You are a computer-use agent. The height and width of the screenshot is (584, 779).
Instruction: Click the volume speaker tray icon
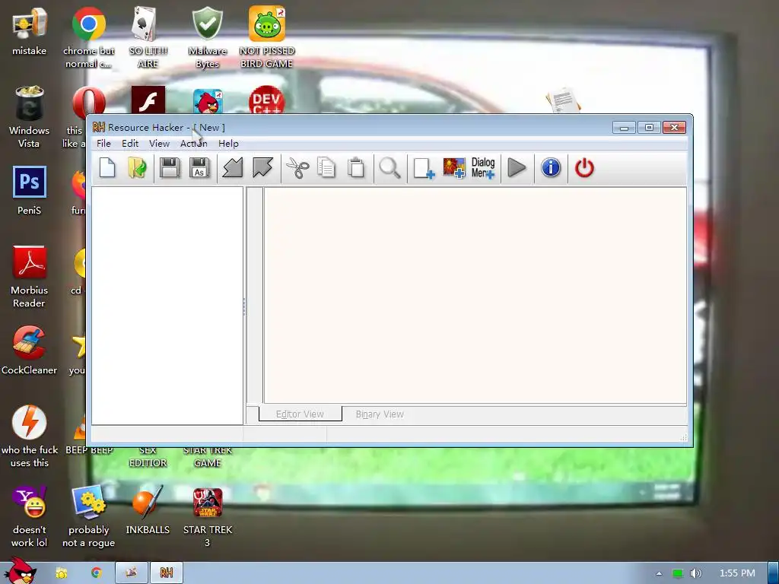695,573
